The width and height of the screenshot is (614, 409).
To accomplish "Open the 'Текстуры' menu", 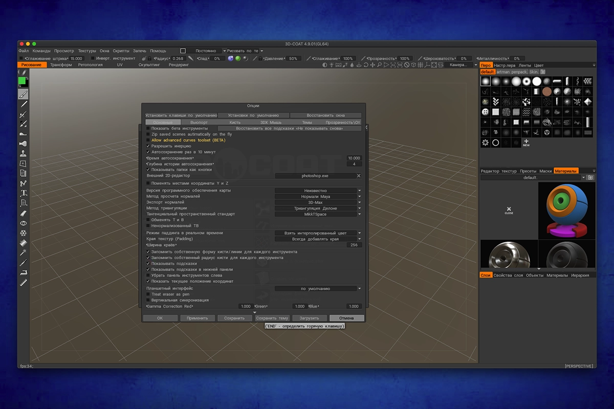I will pos(87,51).
